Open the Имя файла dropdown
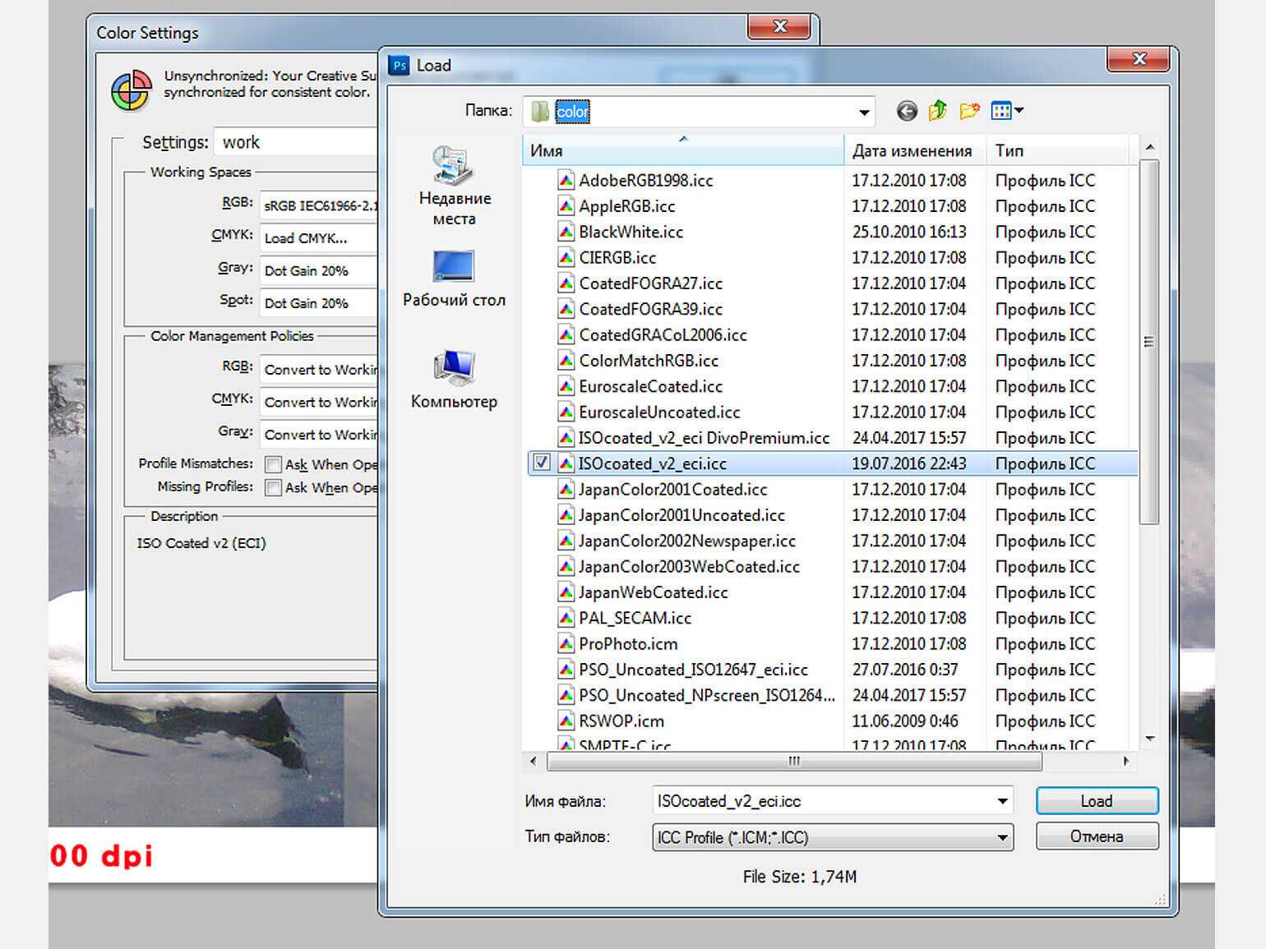This screenshot has width=1266, height=949. [1002, 801]
